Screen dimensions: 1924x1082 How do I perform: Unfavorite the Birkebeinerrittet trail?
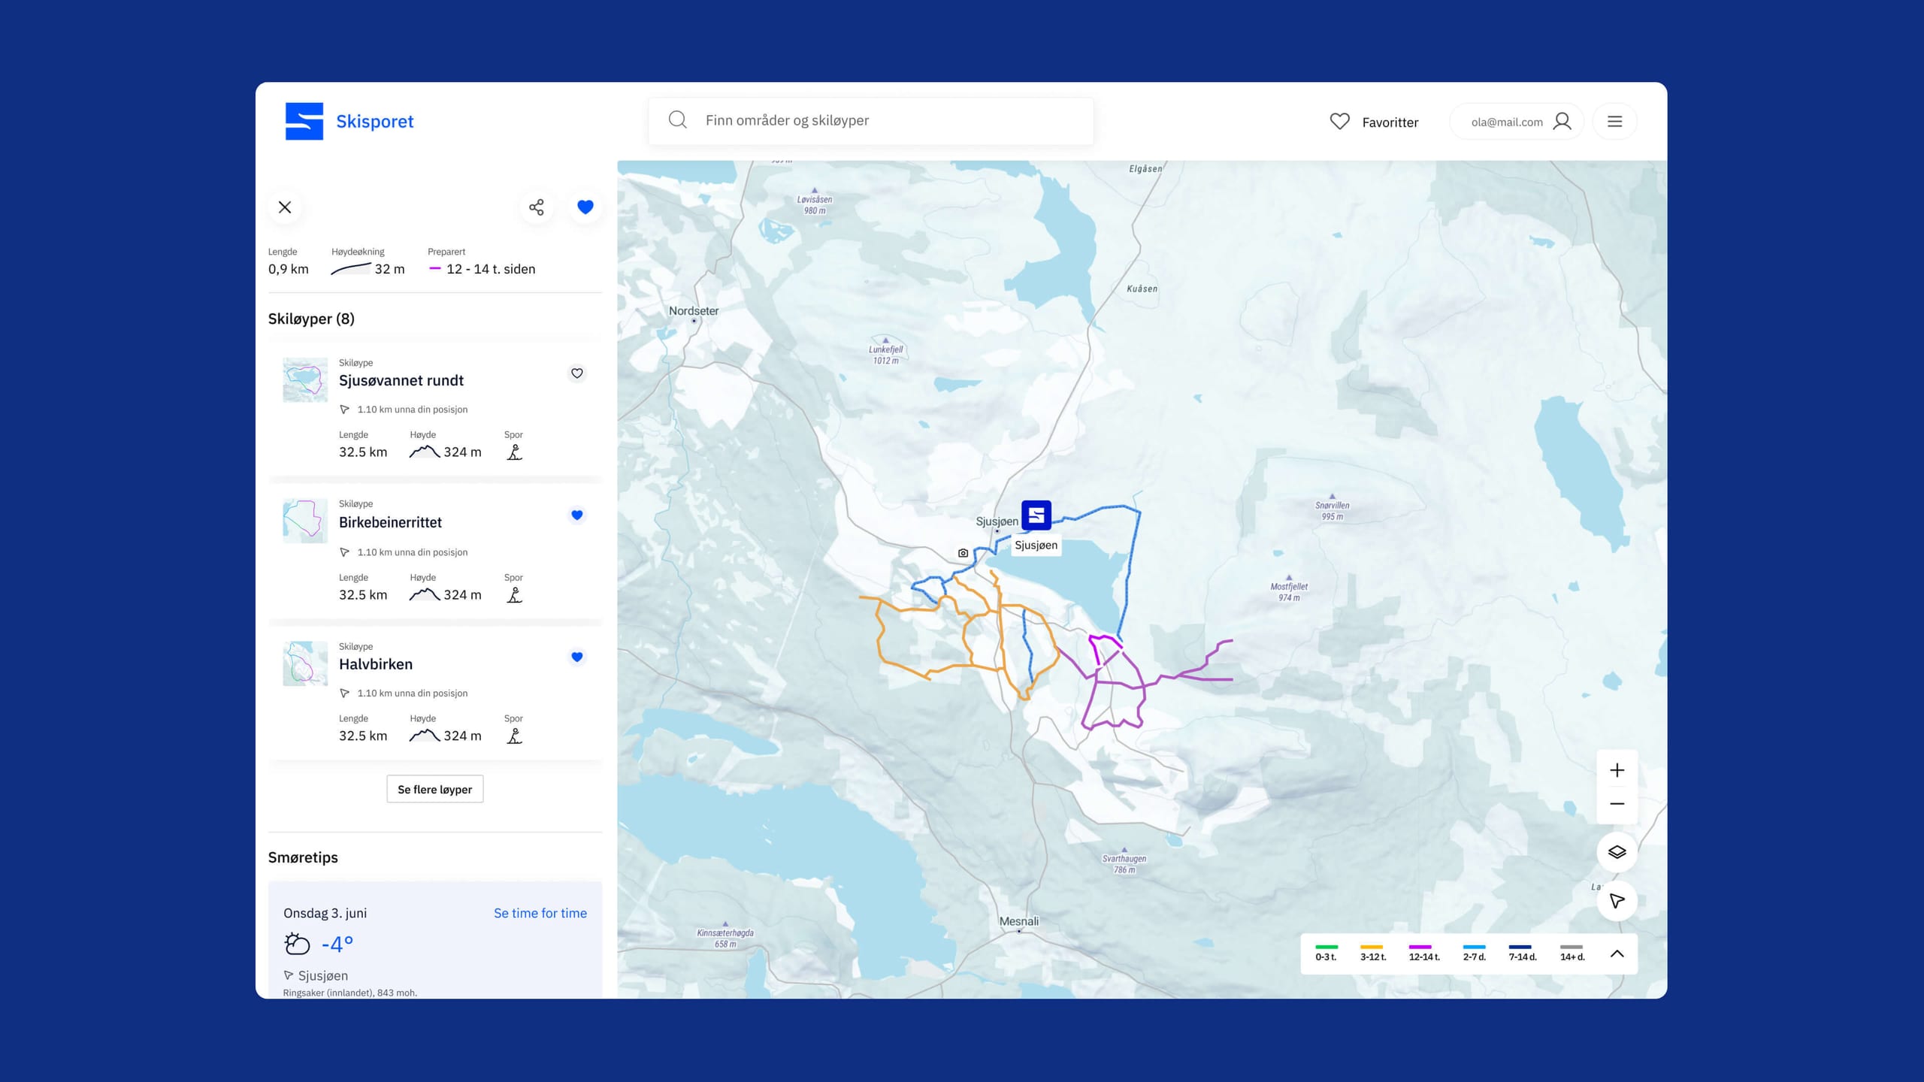576,515
